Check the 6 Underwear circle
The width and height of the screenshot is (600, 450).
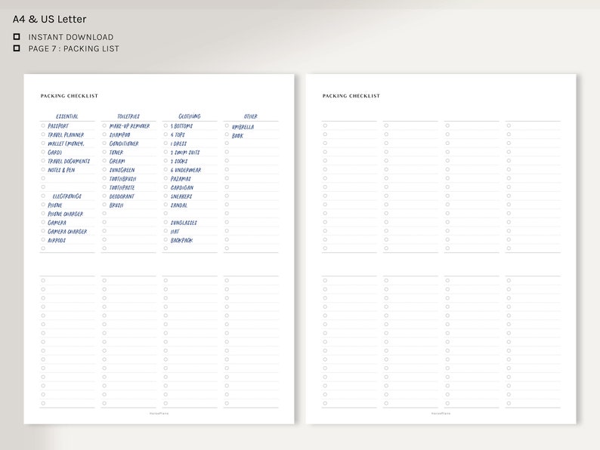click(x=165, y=169)
